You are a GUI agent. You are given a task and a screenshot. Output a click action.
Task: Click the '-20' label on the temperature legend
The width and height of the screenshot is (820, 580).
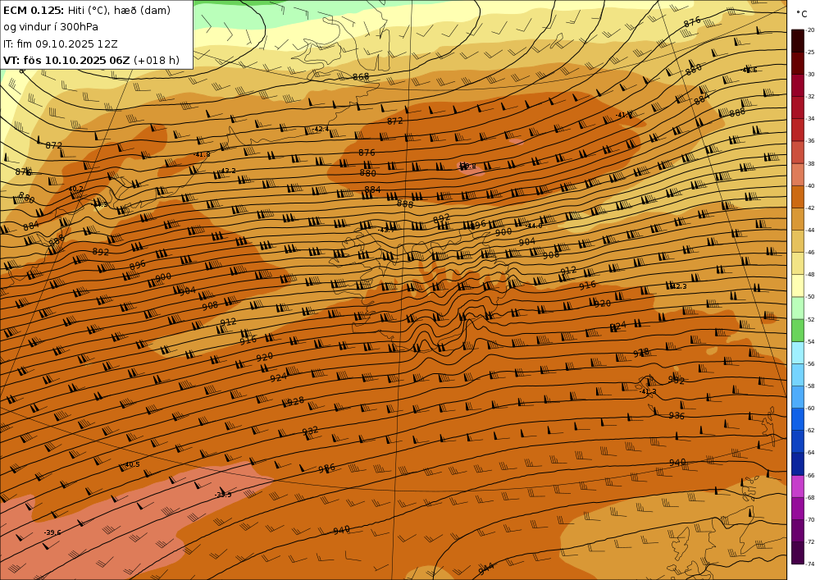coord(811,30)
